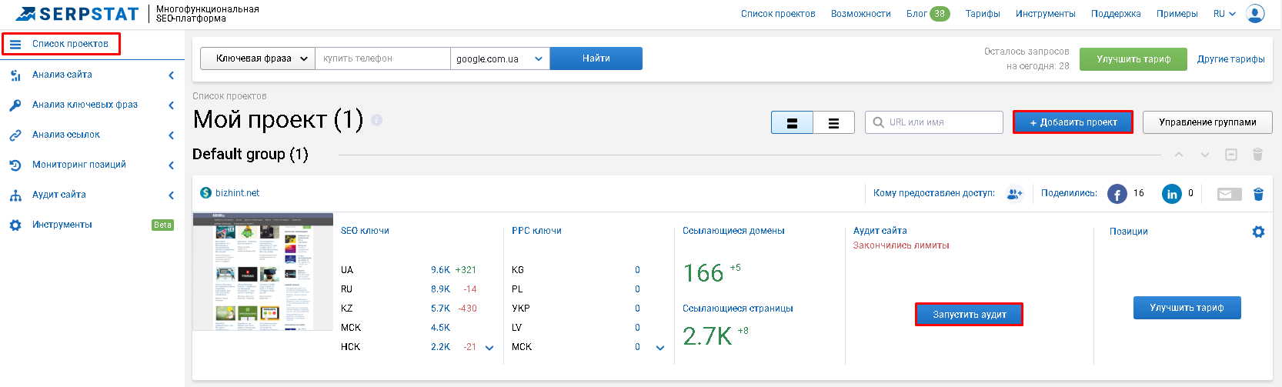Open RU language dropdown

coord(1224,14)
